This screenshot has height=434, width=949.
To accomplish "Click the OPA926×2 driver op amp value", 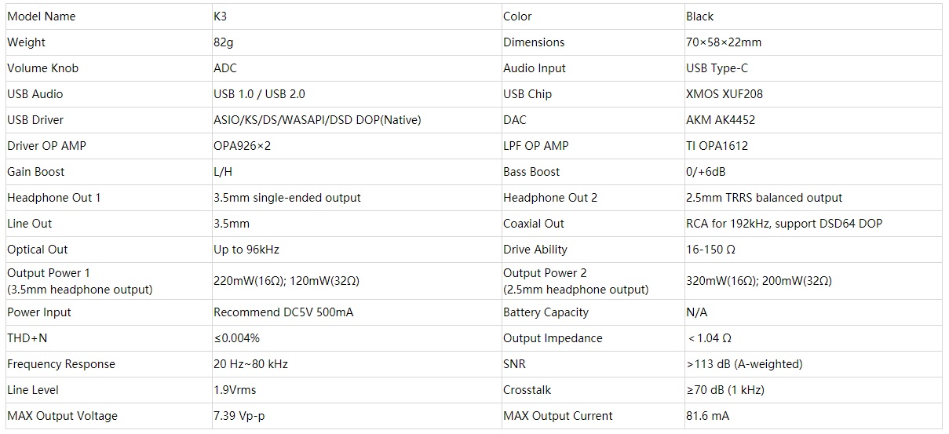I will 242,146.
